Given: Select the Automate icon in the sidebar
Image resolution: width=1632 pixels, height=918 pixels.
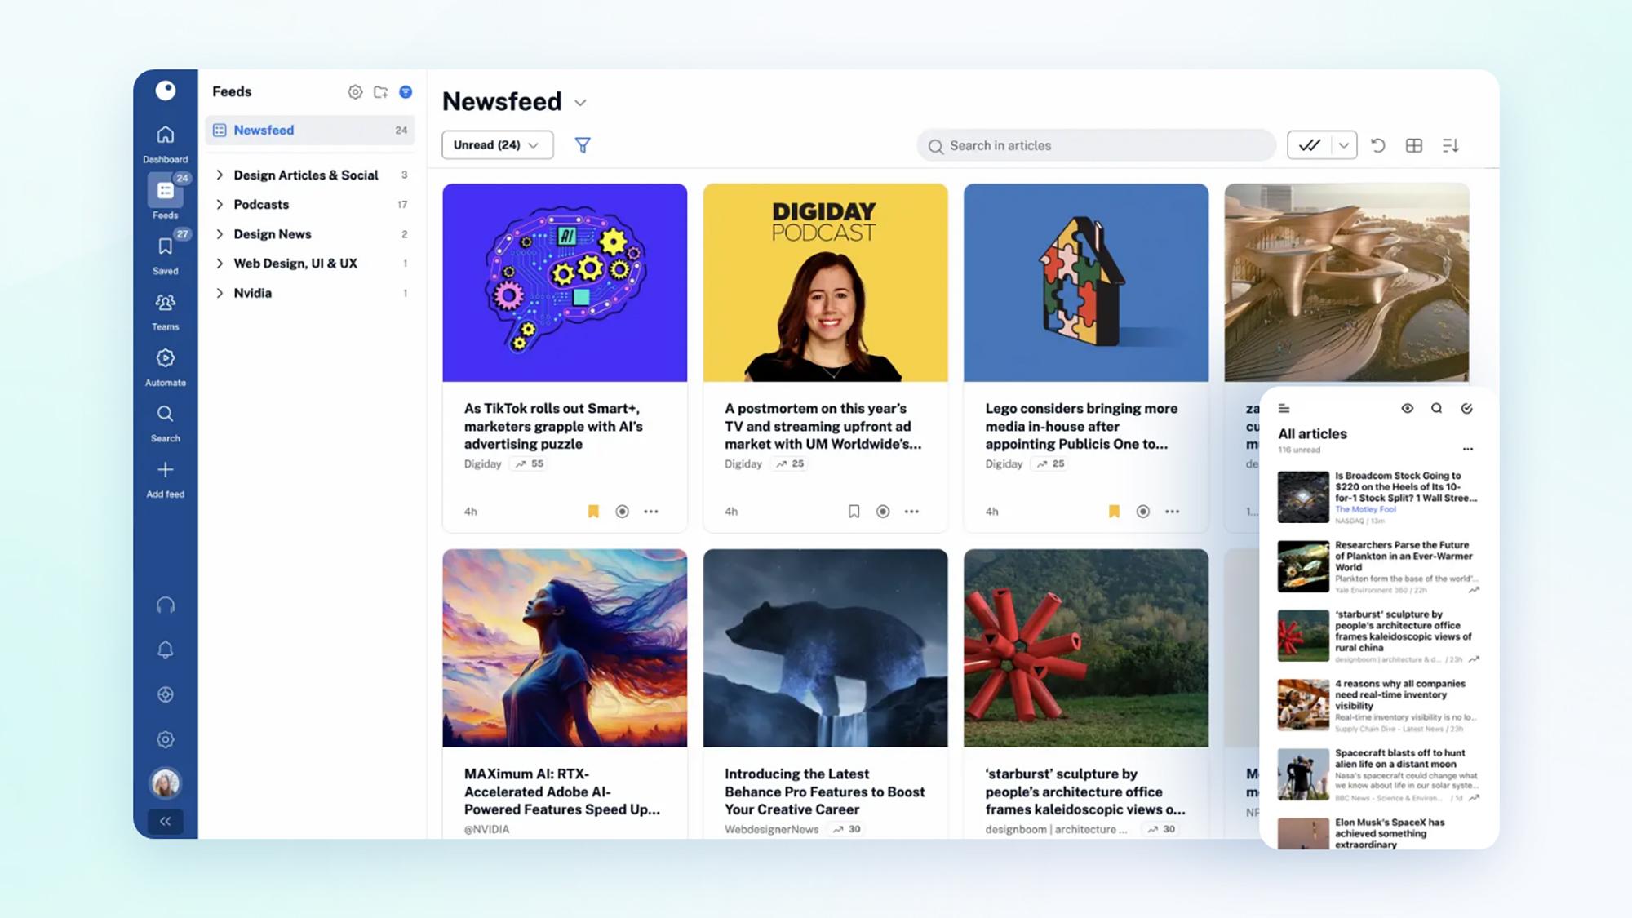Looking at the screenshot, I should [x=165, y=357].
